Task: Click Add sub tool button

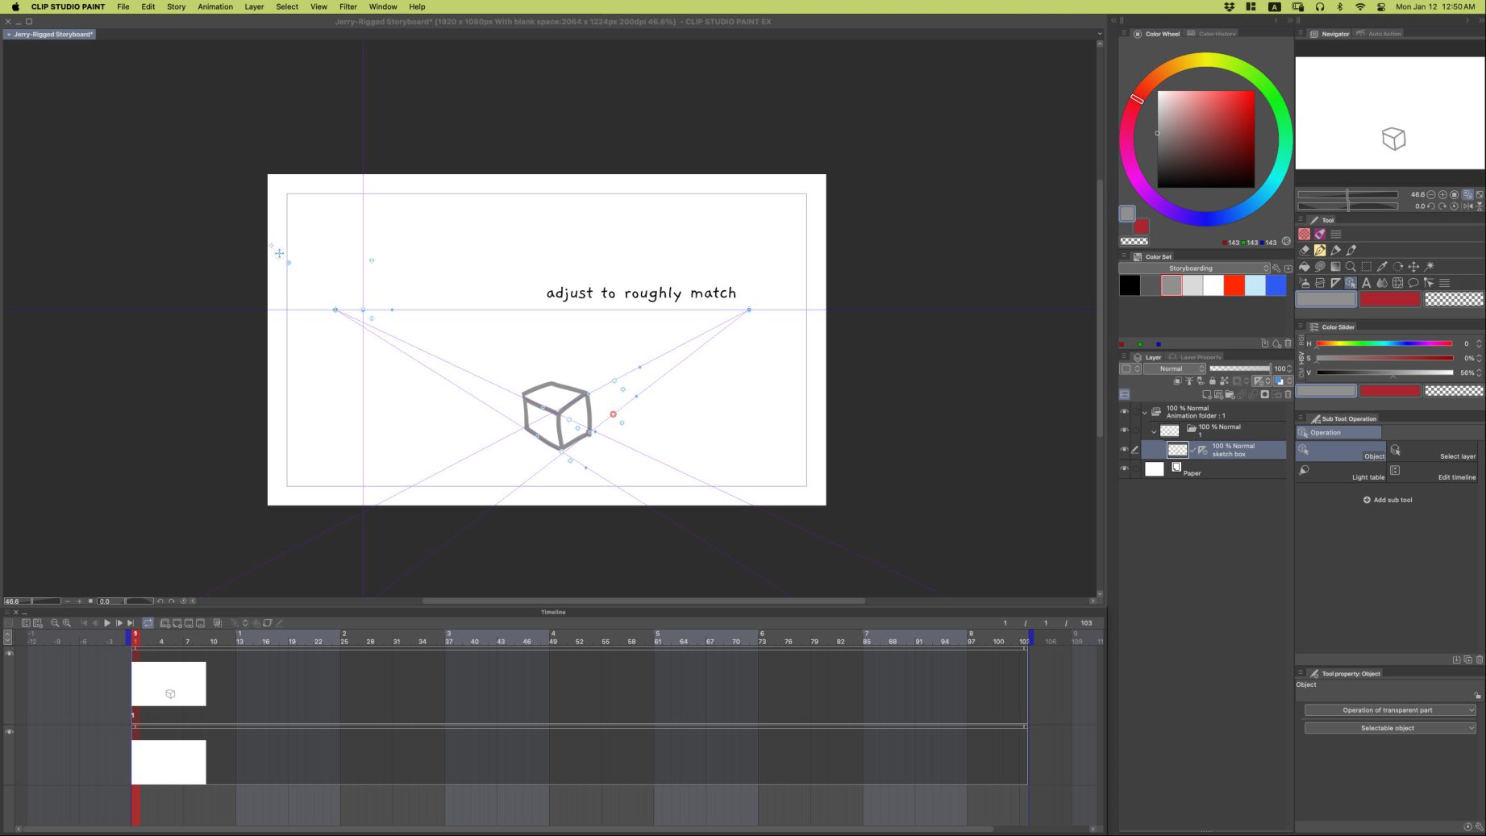Action: point(1388,500)
